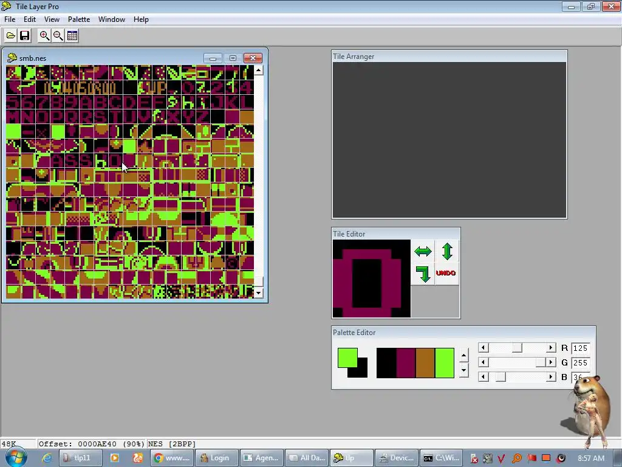Flip the tile vertically in Tile Editor
This screenshot has width=622, height=467.
click(447, 251)
